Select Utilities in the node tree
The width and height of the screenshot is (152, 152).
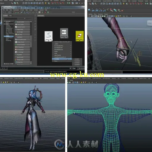coord(9,36)
